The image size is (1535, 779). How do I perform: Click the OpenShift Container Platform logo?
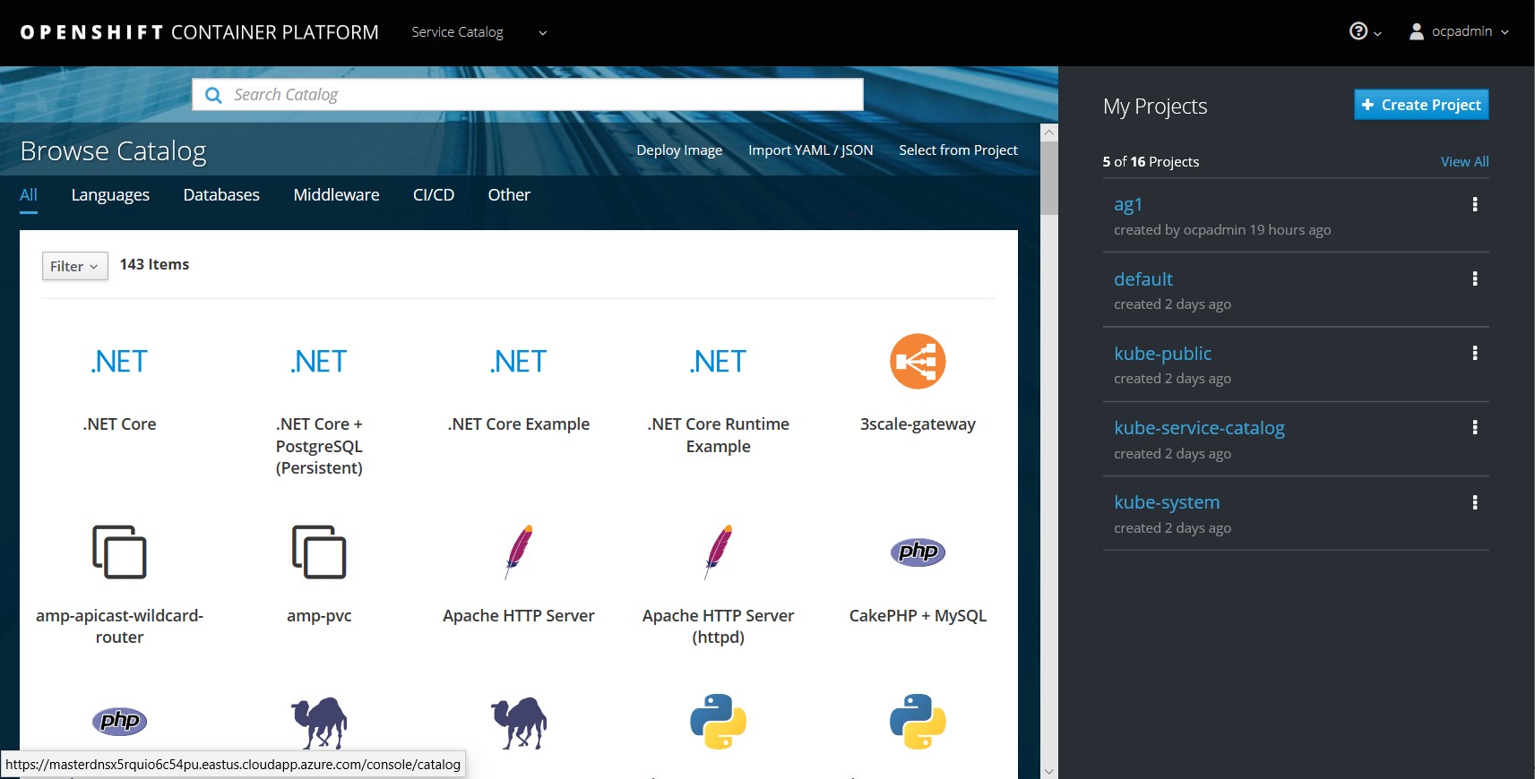(199, 32)
